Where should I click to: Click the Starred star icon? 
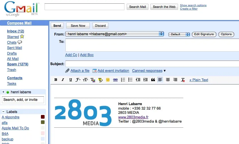[x=22, y=37]
